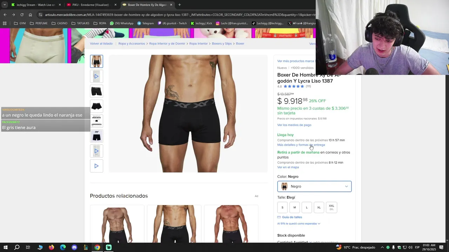Close the Boxer De Hombre tab
Image resolution: width=449 pixels, height=252 pixels.
pyautogui.click(x=171, y=5)
